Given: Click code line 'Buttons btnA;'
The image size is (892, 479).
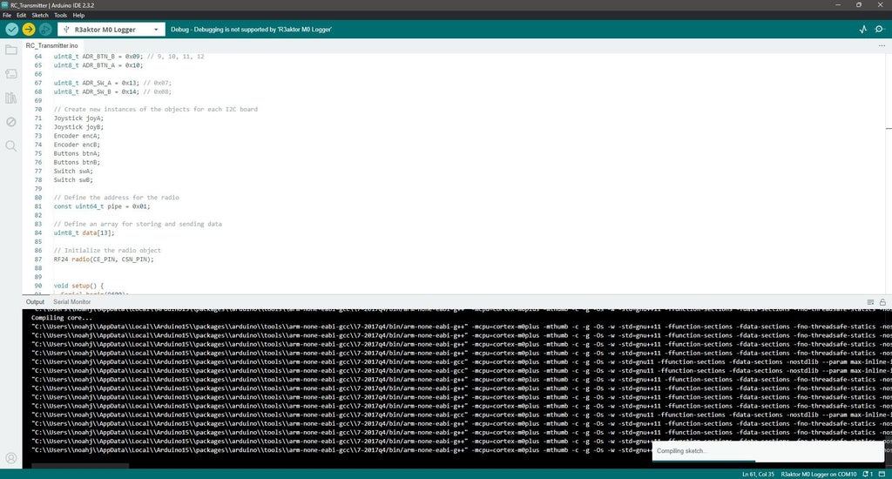Looking at the screenshot, I should click(77, 153).
